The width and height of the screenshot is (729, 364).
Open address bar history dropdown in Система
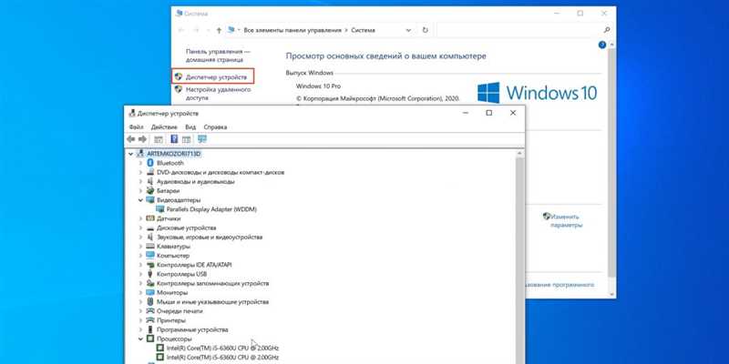[408, 30]
